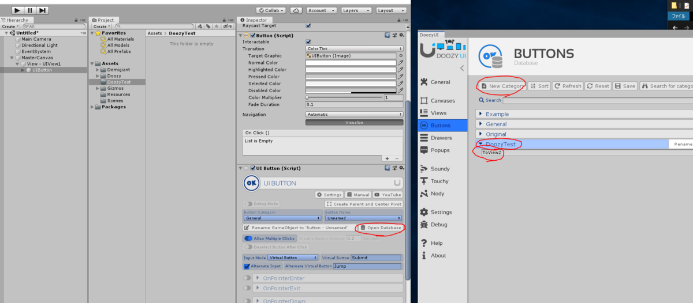This screenshot has height=303, width=693.
Task: Open the Gizmos folder
Action: pyautogui.click(x=115, y=89)
